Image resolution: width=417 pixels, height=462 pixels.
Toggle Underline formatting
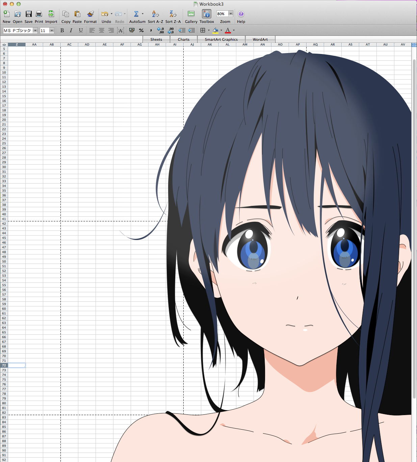[x=81, y=30]
